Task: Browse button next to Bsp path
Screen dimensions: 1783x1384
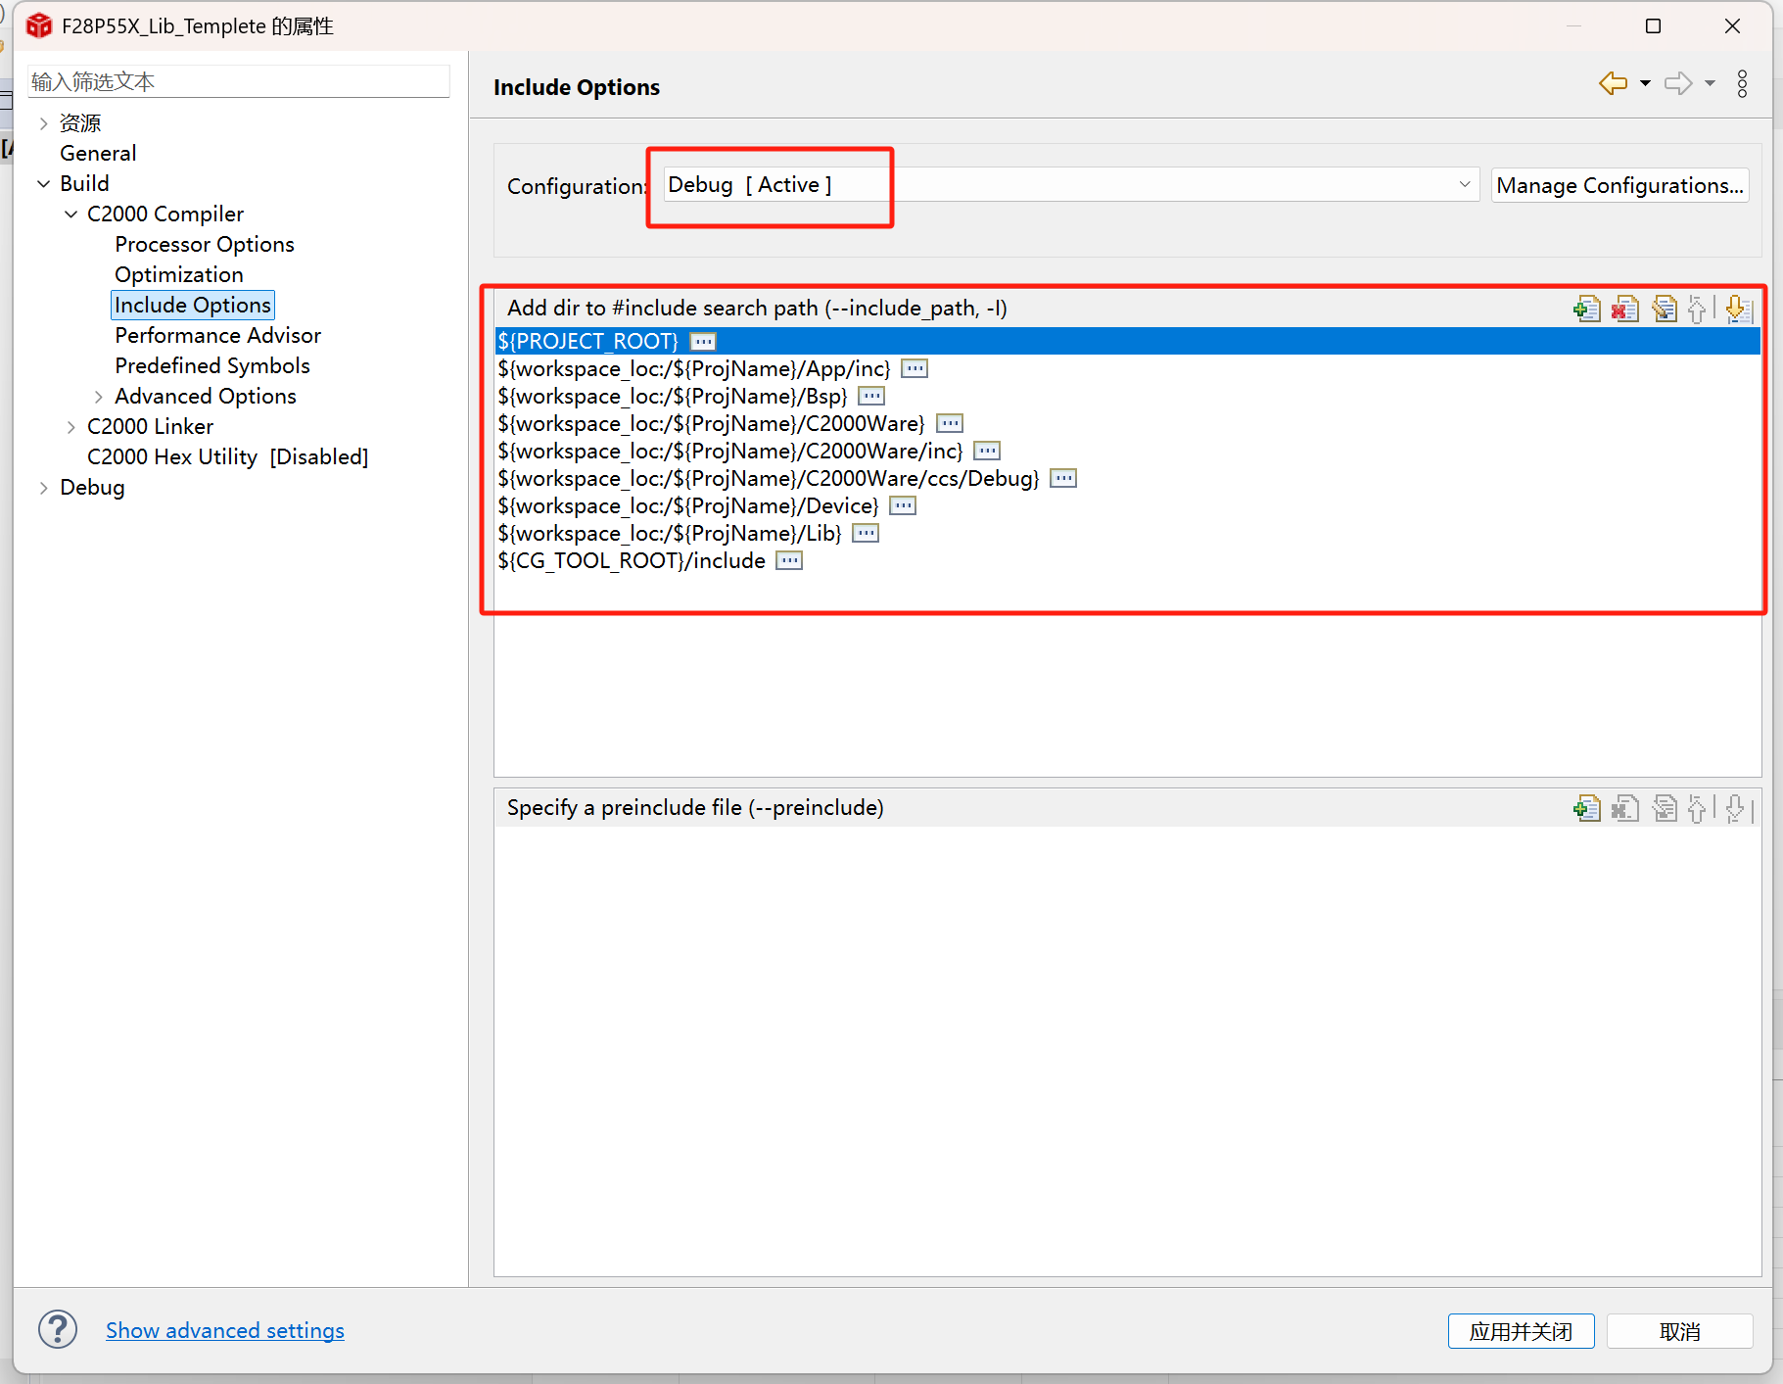Action: coord(871,397)
